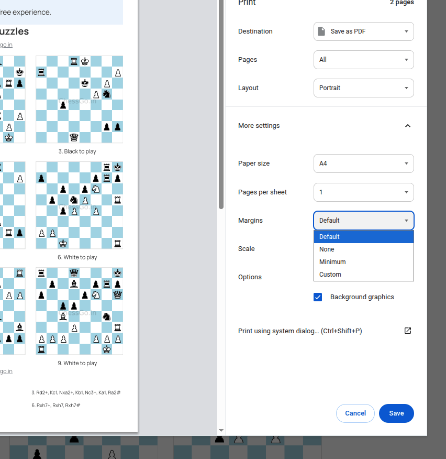Open the Pages per sheet dropdown
The image size is (446, 459).
[x=363, y=192]
